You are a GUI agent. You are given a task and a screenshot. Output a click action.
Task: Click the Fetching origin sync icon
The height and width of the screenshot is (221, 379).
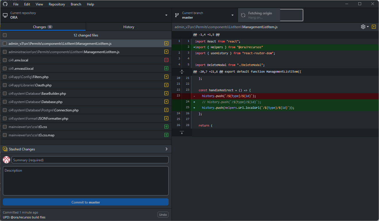pos(243,15)
